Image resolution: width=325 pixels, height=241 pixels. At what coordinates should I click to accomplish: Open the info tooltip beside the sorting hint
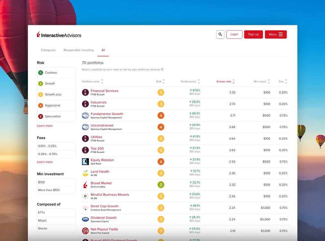pos(162,69)
